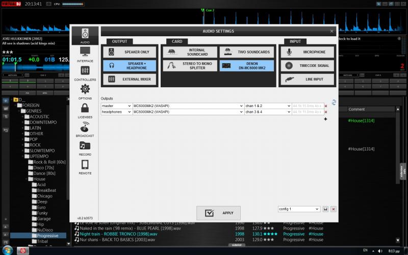Screen dimensions: 408x255
Task: Open the Interface settings section
Action: (x=85, y=54)
